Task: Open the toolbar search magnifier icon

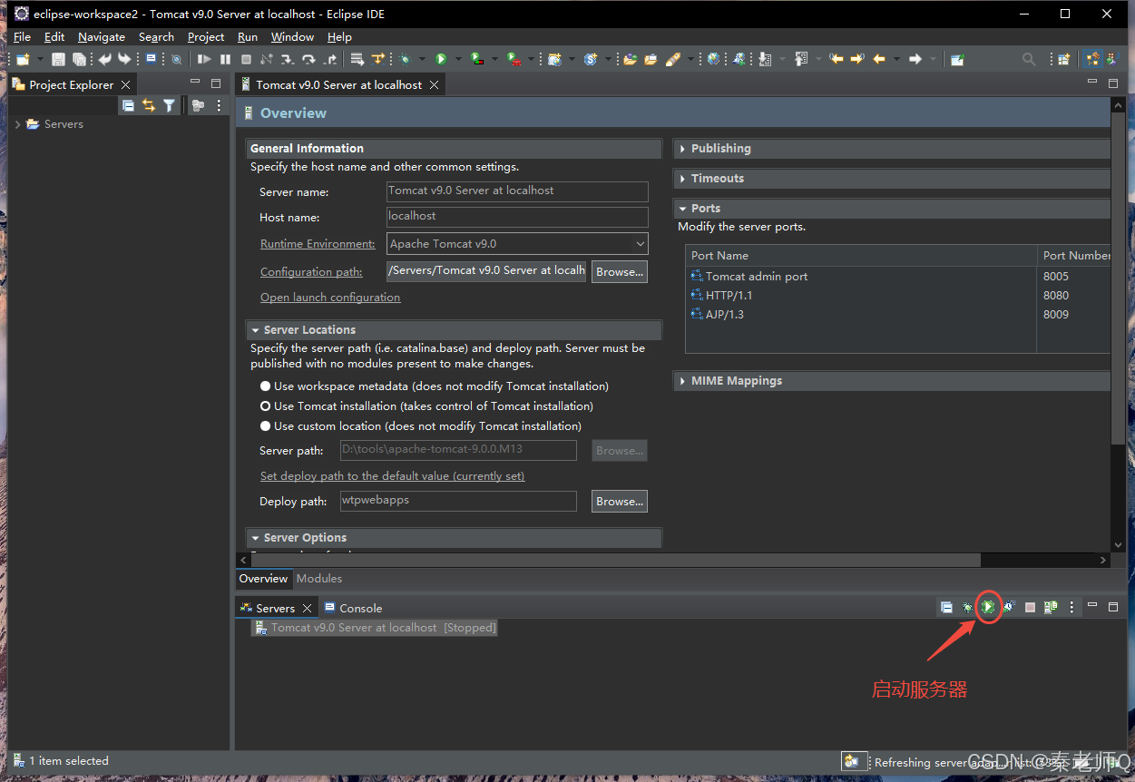Action: click(1029, 59)
